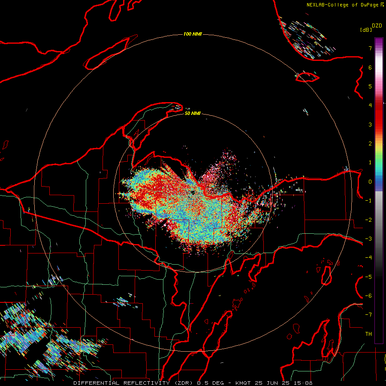Image resolution: width=386 pixels, height=386 pixels.
Task: Click the -3 value on color scale
Action: tap(368, 239)
